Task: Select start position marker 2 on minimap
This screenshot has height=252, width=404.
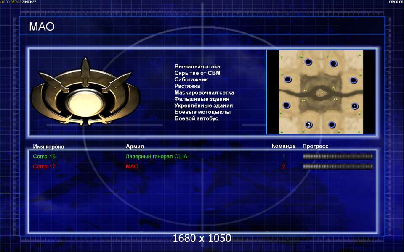Action: [x=308, y=125]
